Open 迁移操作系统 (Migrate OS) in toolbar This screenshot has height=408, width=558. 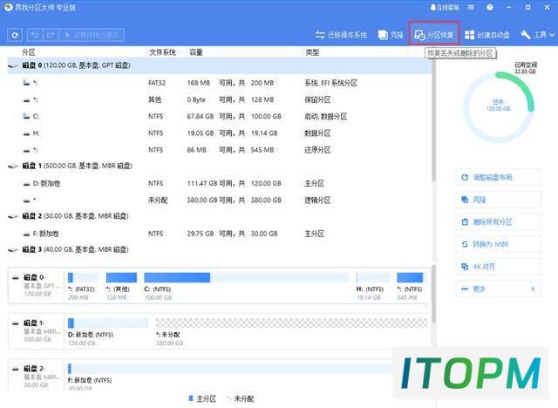[x=341, y=35]
